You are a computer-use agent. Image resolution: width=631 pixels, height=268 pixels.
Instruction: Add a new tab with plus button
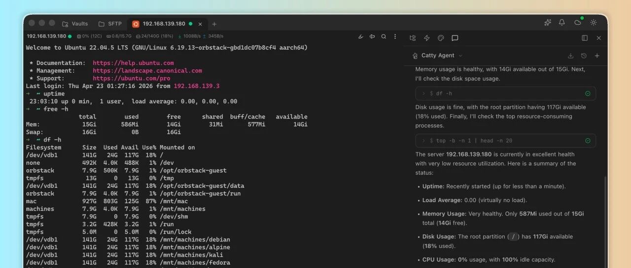click(x=214, y=24)
